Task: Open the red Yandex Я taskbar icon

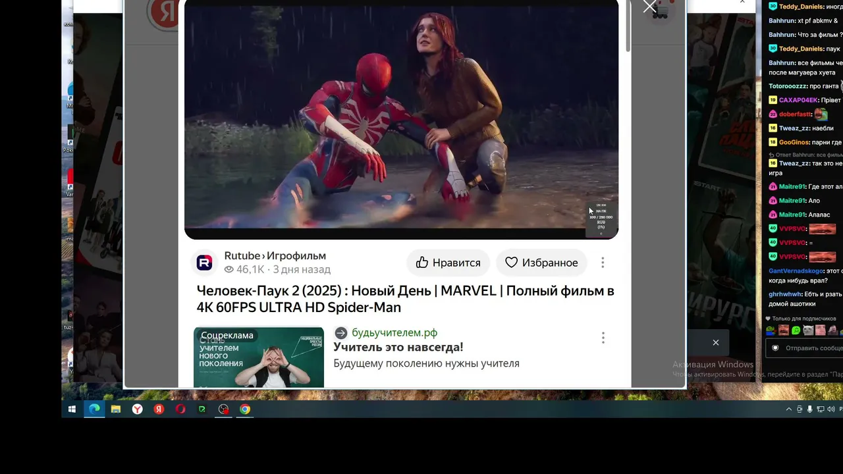Action: [159, 409]
